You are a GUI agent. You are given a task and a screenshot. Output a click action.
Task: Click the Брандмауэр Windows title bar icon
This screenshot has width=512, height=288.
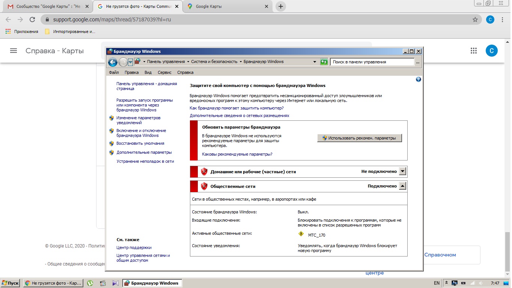click(x=110, y=51)
